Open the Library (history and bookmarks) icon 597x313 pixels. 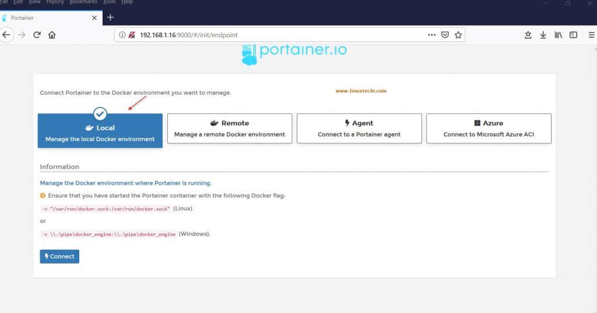558,35
